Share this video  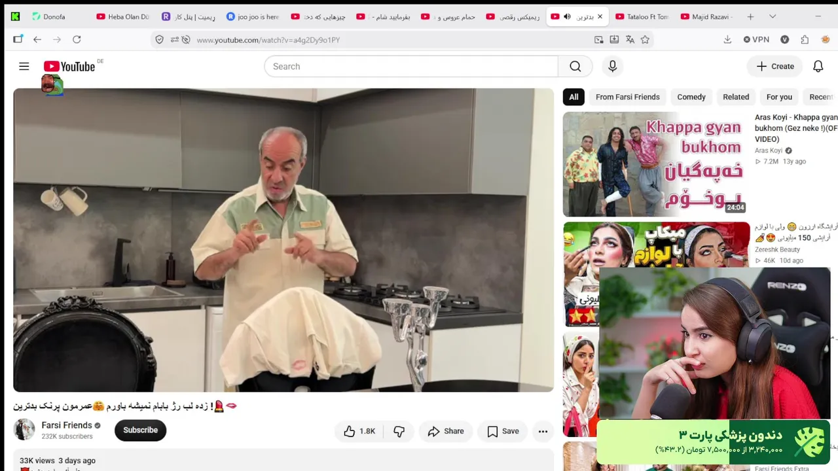[x=446, y=431]
